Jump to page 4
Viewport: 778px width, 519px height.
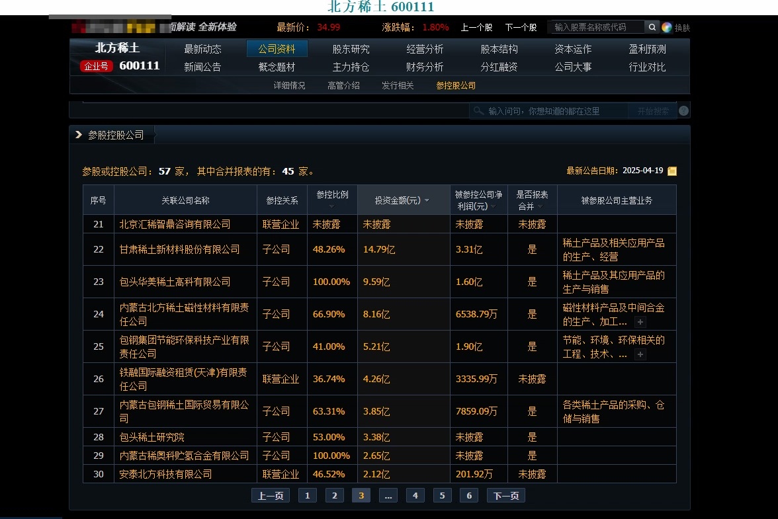[x=415, y=496]
